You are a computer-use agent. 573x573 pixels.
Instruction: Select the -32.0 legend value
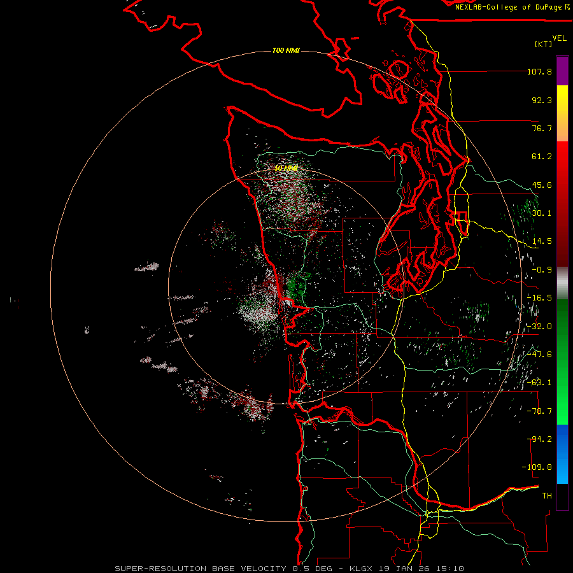[539, 327]
